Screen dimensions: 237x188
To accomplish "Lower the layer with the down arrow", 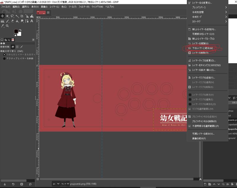I will click(219, 184).
